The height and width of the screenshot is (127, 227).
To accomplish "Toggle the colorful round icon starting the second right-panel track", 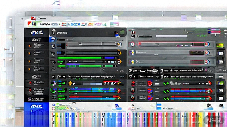I will click(131, 53).
